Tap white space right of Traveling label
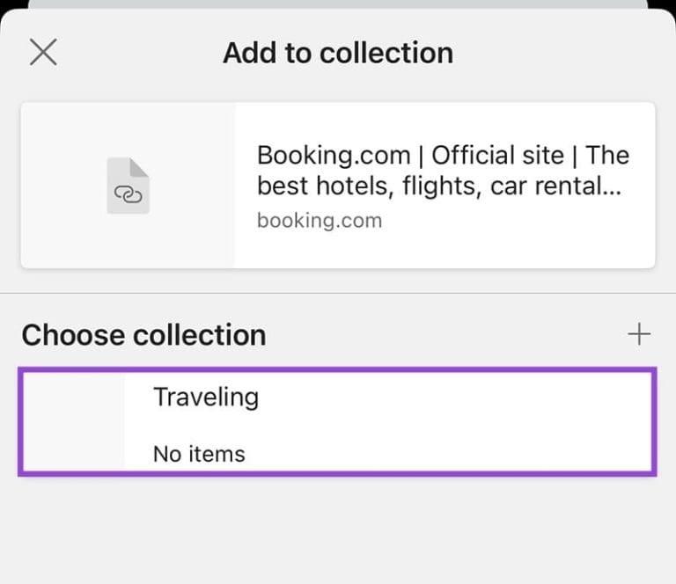Screen dimensions: 676x584 coord(452,397)
